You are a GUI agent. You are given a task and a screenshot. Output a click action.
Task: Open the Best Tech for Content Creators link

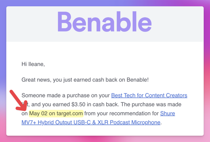click(x=149, y=95)
